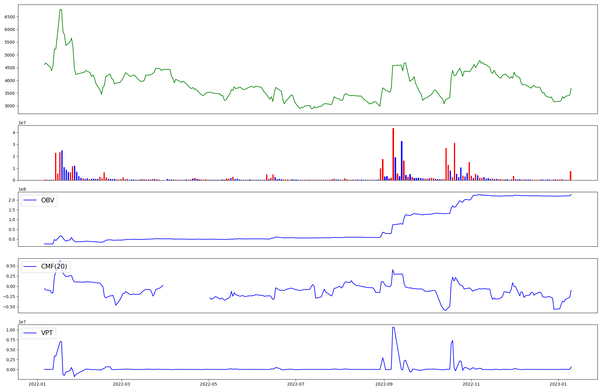Click the blue line sample in OBV legend

[x=30, y=200]
